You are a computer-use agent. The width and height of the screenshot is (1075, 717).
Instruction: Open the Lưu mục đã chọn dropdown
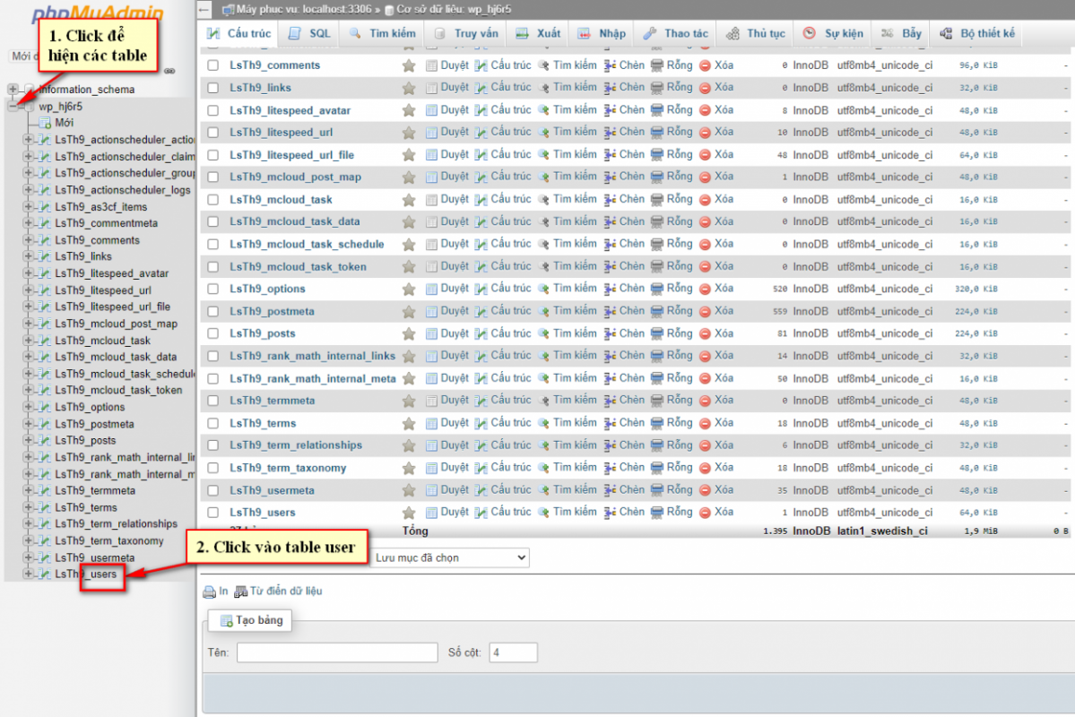pos(450,557)
